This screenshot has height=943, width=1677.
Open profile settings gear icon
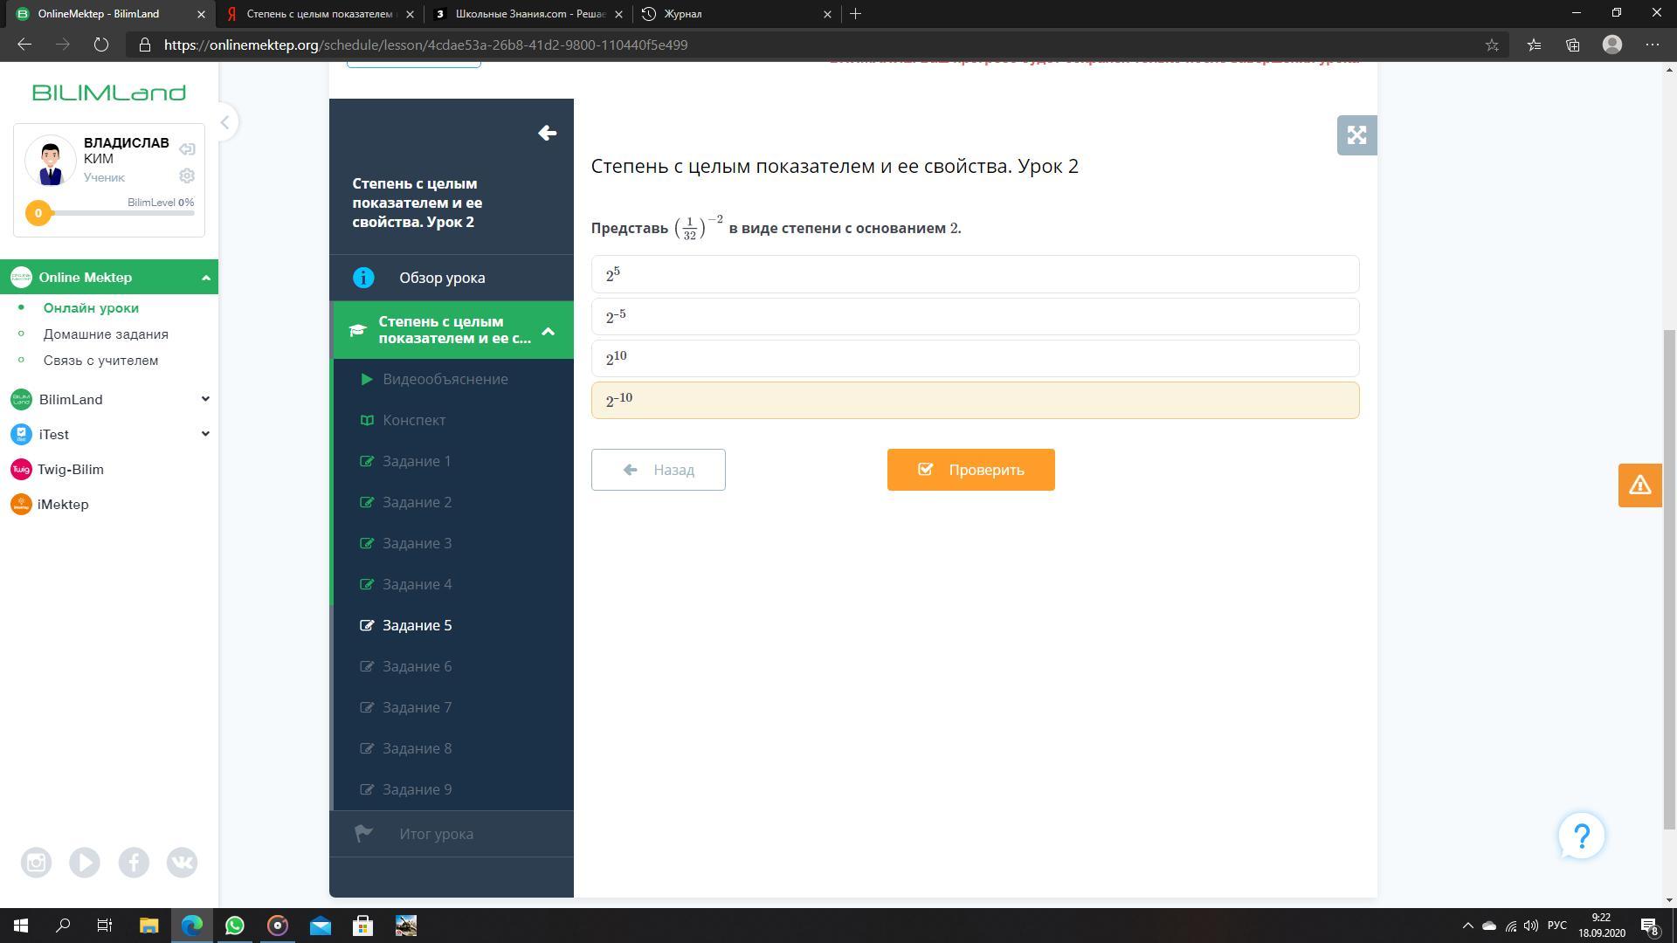click(x=186, y=176)
